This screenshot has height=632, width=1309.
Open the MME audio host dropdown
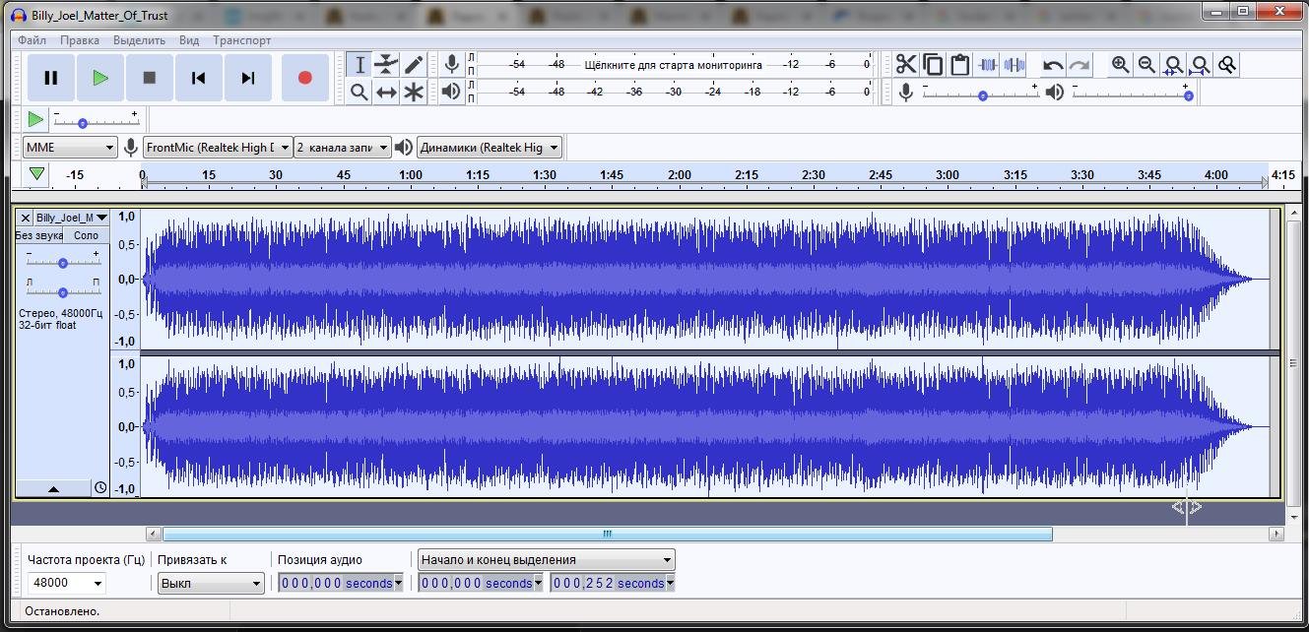(70, 148)
